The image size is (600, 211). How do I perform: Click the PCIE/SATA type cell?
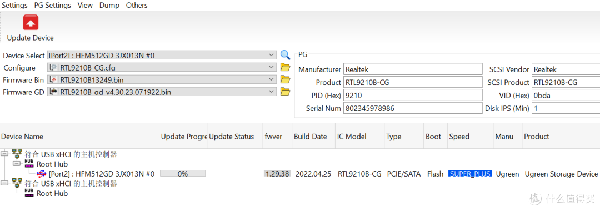click(404, 174)
